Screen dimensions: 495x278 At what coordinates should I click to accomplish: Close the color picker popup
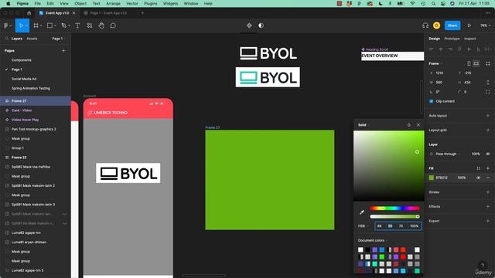[418, 125]
